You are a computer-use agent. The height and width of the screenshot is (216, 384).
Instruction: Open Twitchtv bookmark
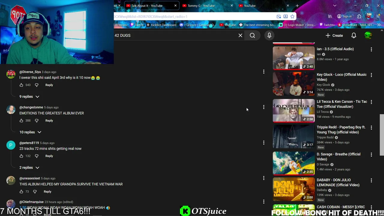pyautogui.click(x=327, y=25)
